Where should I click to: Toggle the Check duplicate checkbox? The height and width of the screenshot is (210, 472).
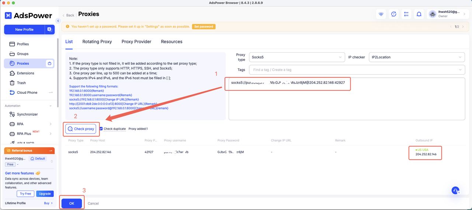(101, 129)
